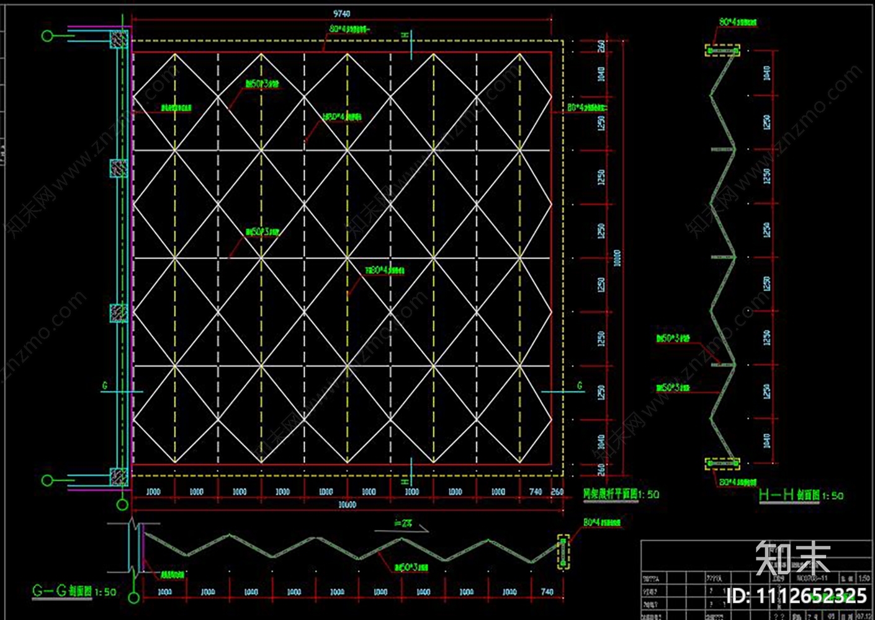Click the bottom H section cut marker
This screenshot has height=620, width=875.
tap(405, 481)
